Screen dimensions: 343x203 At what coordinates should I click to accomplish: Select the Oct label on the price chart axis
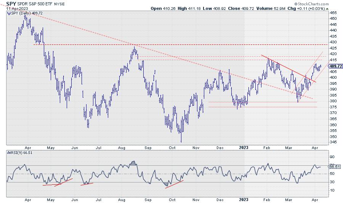[x=172, y=146]
